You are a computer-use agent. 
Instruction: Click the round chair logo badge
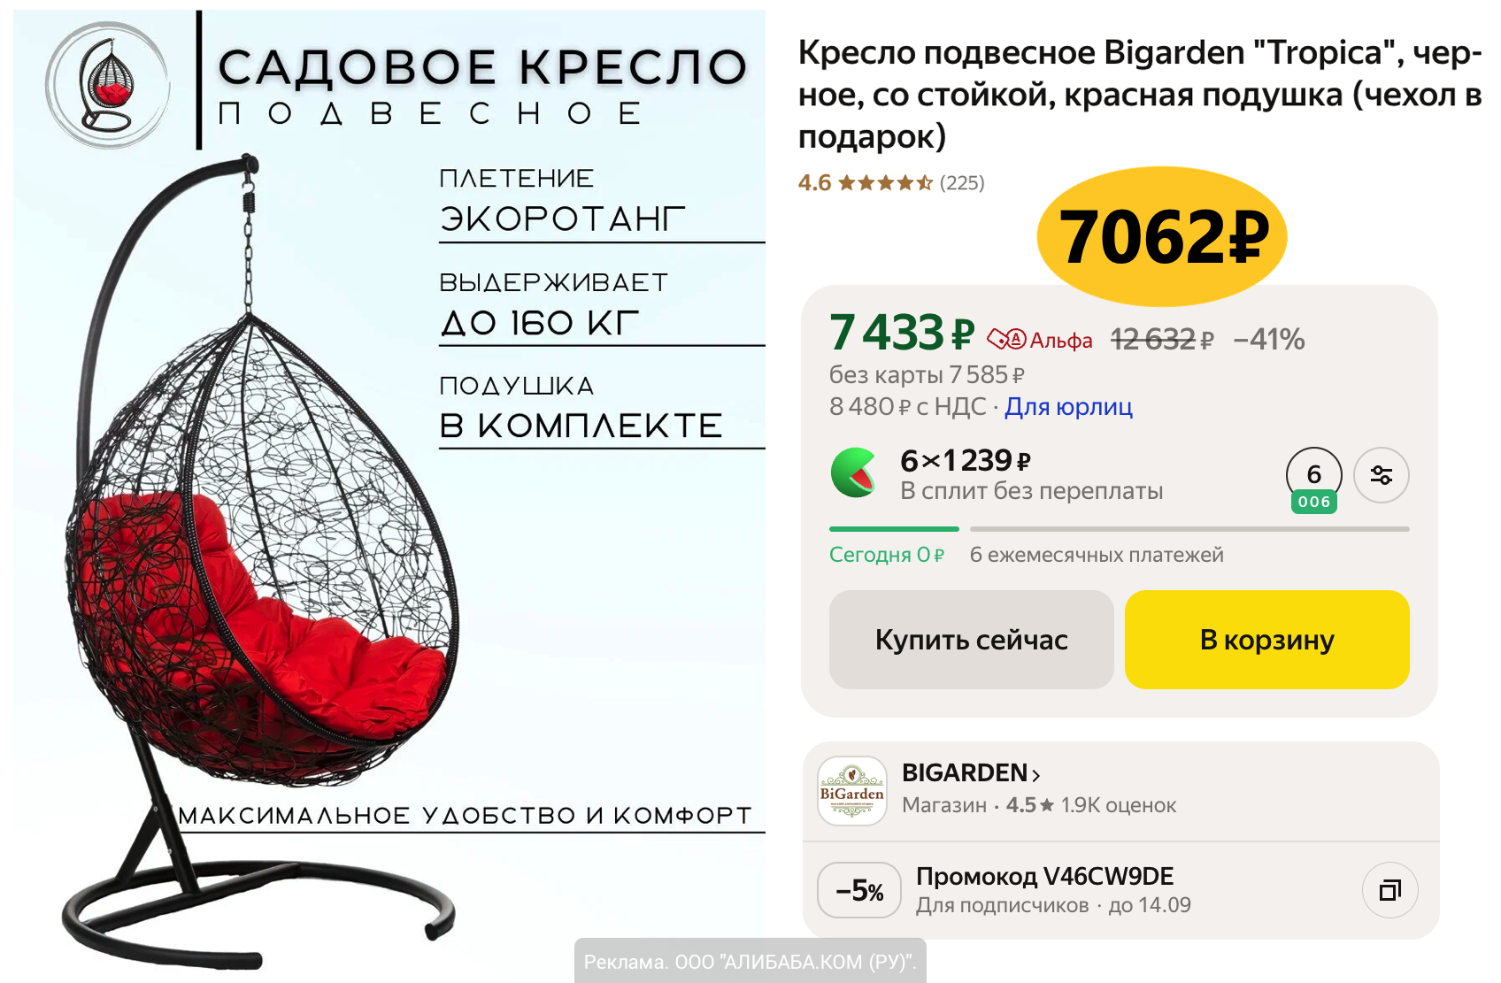pyautogui.click(x=108, y=85)
